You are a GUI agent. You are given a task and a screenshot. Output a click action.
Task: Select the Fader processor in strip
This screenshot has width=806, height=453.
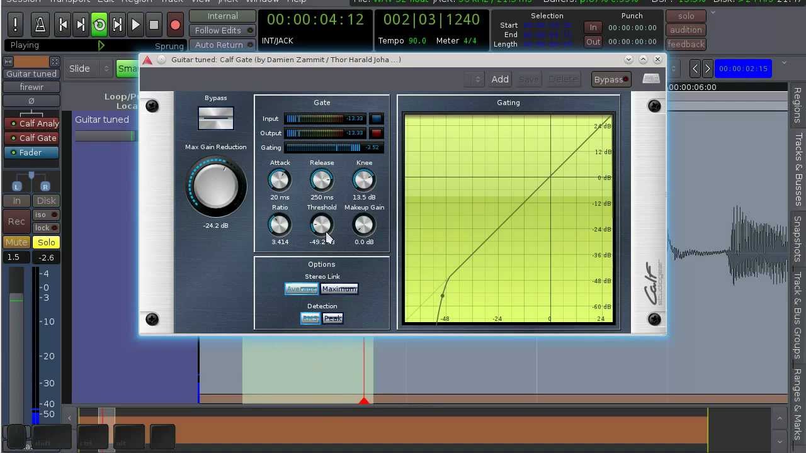33,152
